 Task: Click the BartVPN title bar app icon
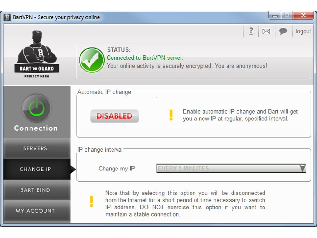[x=7, y=17]
